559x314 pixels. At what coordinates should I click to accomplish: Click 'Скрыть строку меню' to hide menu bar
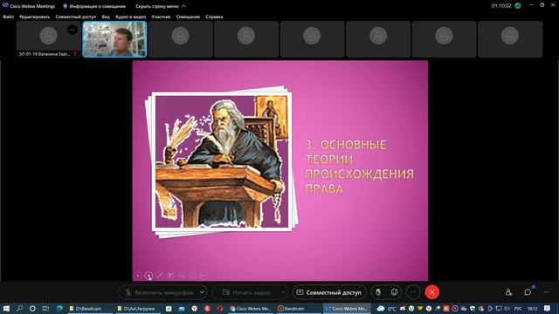pyautogui.click(x=161, y=6)
